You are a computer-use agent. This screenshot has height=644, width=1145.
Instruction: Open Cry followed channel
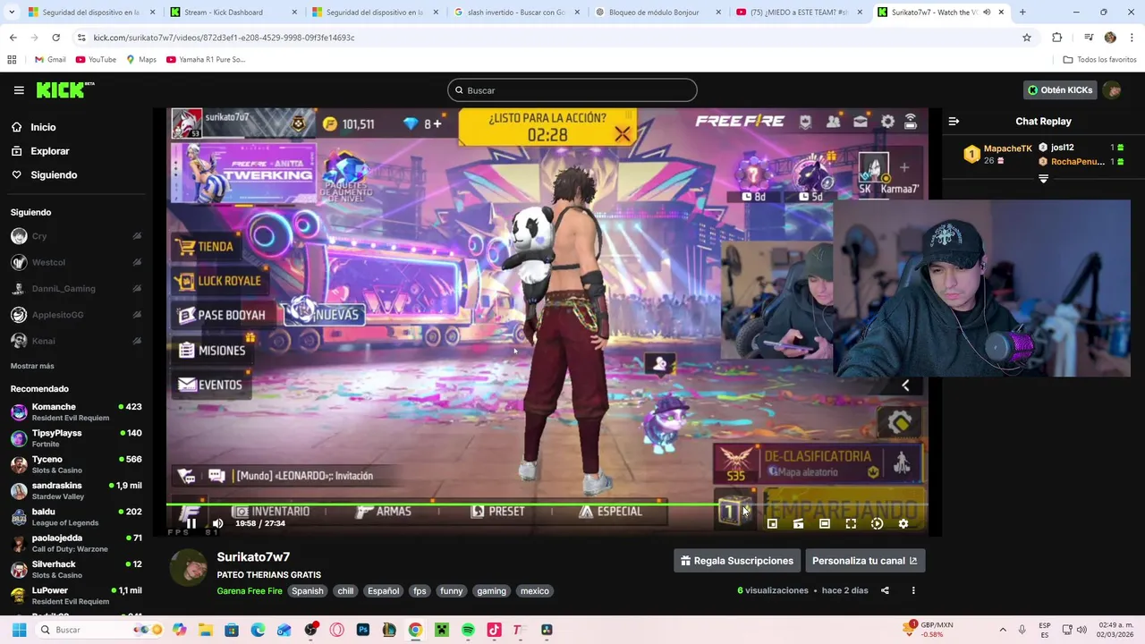tap(76, 236)
